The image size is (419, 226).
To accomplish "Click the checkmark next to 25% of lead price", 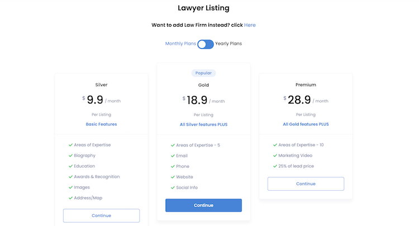I will click(x=274, y=166).
